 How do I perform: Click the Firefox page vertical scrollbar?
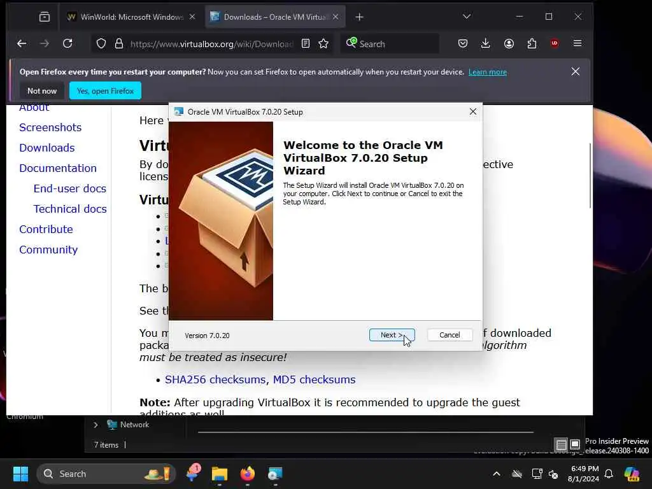pos(590,176)
